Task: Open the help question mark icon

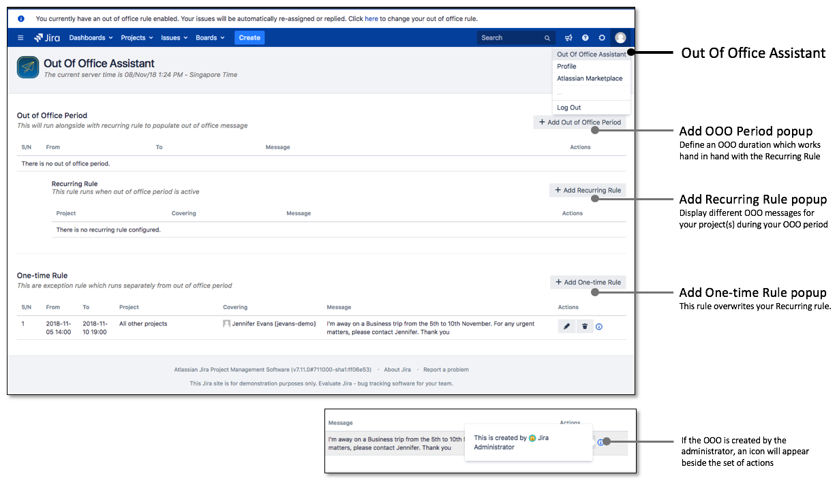Action: (x=585, y=38)
